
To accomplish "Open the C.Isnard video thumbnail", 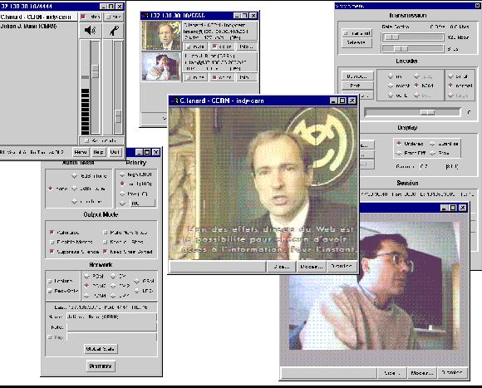I will (161, 36).
